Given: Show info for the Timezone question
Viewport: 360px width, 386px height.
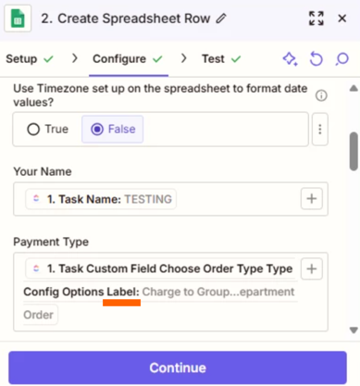Looking at the screenshot, I should click(321, 95).
